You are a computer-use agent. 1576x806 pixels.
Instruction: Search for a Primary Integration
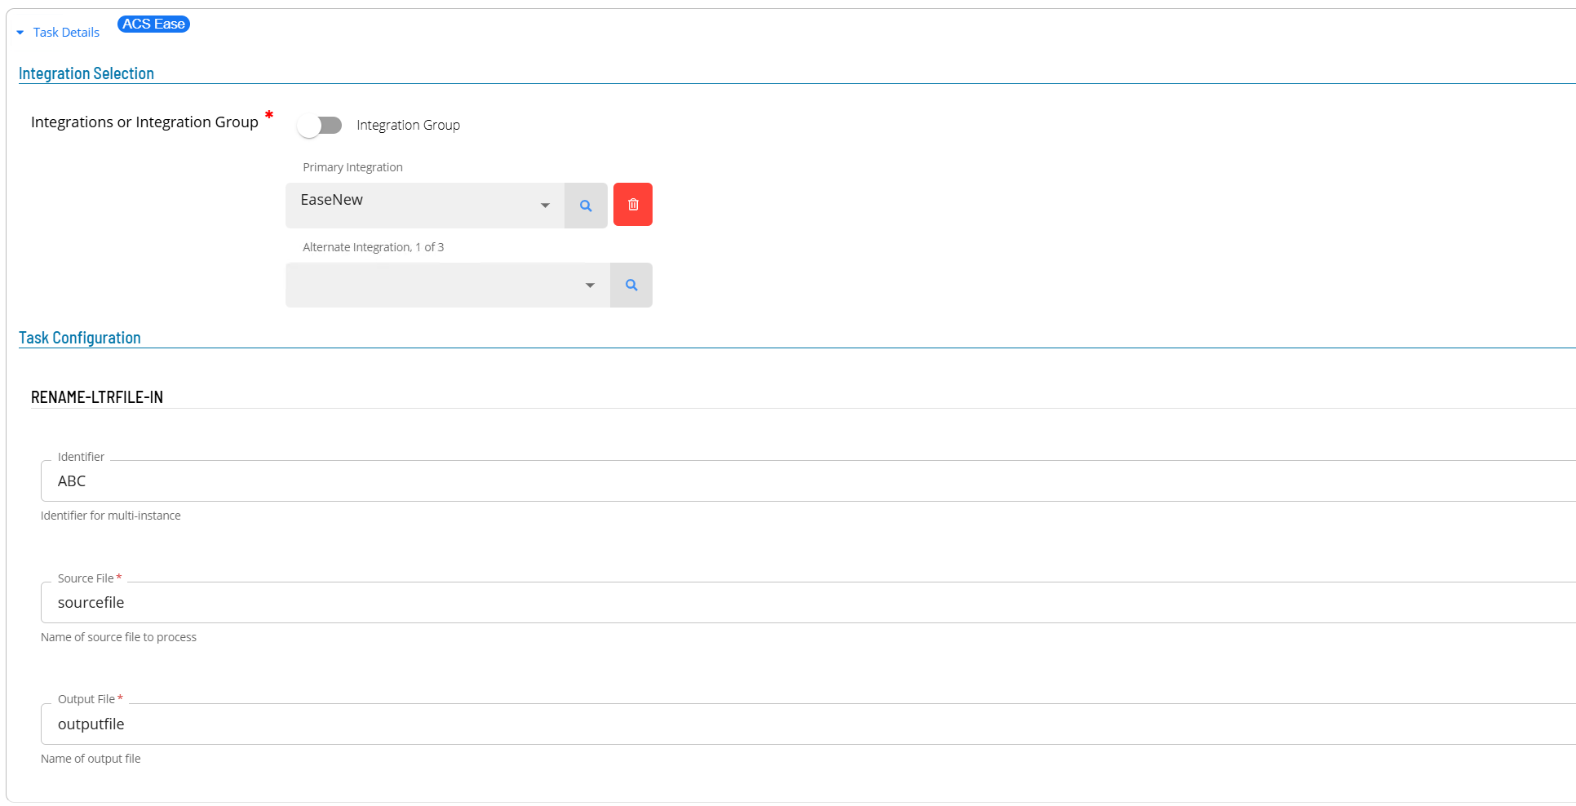point(586,206)
